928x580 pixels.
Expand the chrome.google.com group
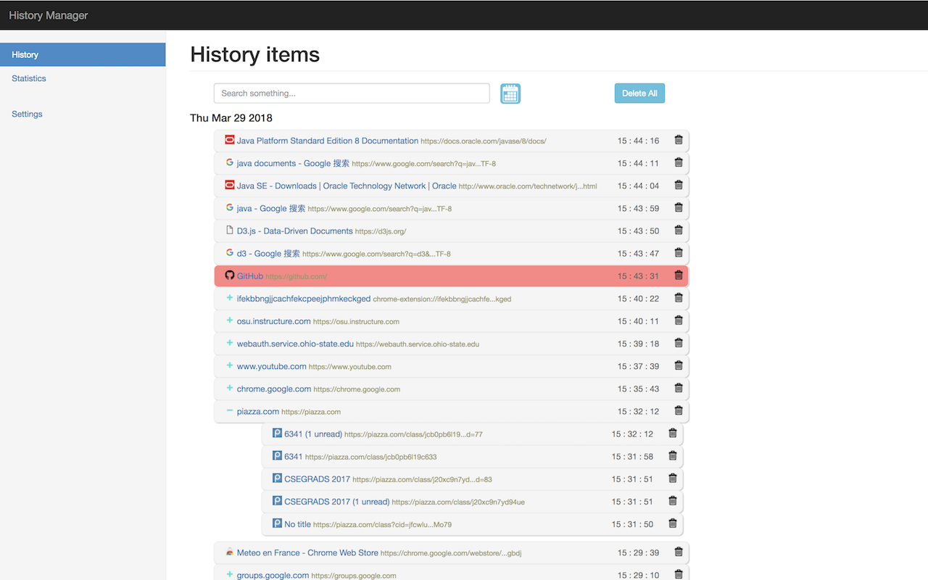230,388
